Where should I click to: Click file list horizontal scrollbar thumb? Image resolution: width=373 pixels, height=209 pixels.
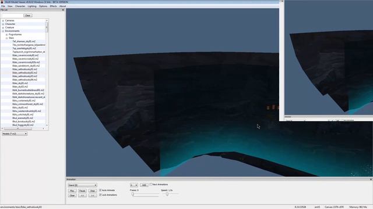point(18,128)
